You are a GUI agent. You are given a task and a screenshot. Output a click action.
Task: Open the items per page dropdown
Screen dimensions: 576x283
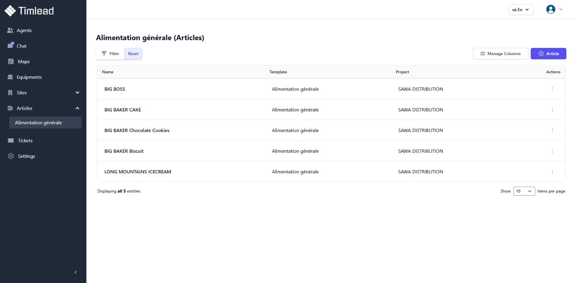[x=524, y=191]
